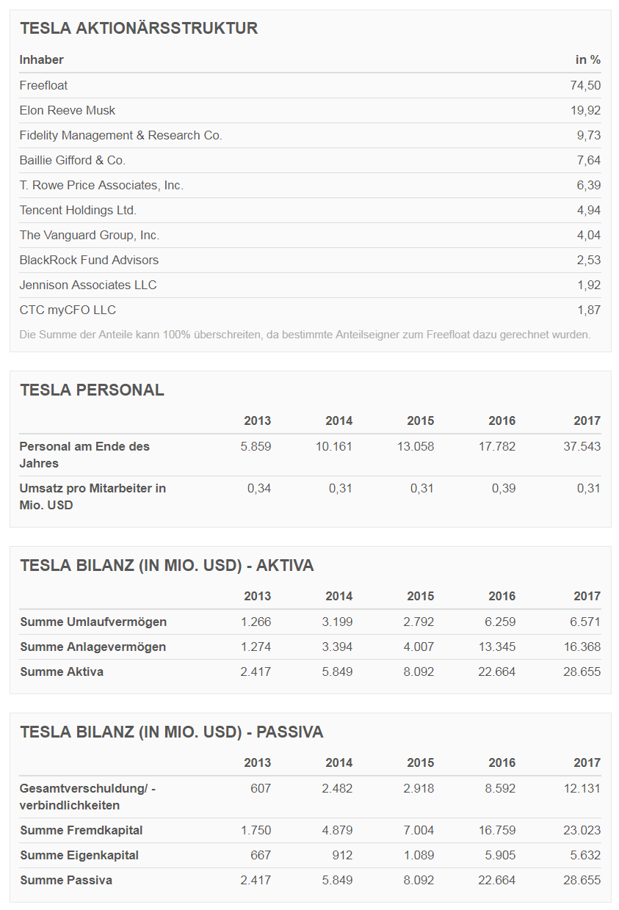Select the Inhaber column header
Screen dimensions: 619x910
click(42, 59)
